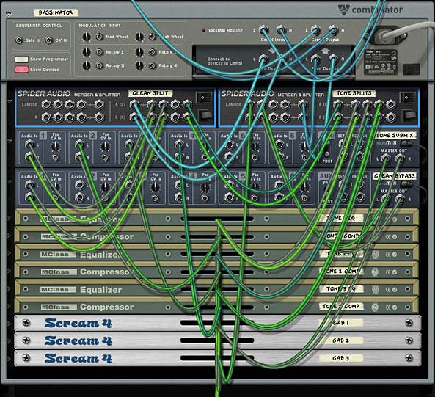Click the Rotary 1 modulation input jack
The image size is (435, 397).
[x=99, y=51]
